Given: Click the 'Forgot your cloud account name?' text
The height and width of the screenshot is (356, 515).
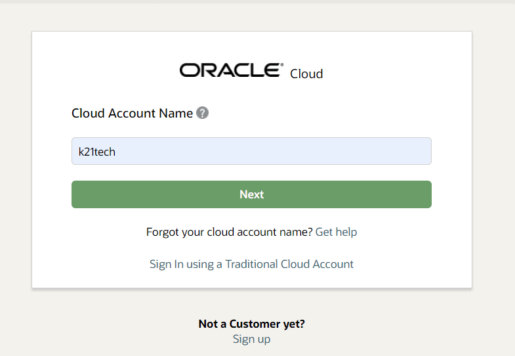Looking at the screenshot, I should [229, 232].
